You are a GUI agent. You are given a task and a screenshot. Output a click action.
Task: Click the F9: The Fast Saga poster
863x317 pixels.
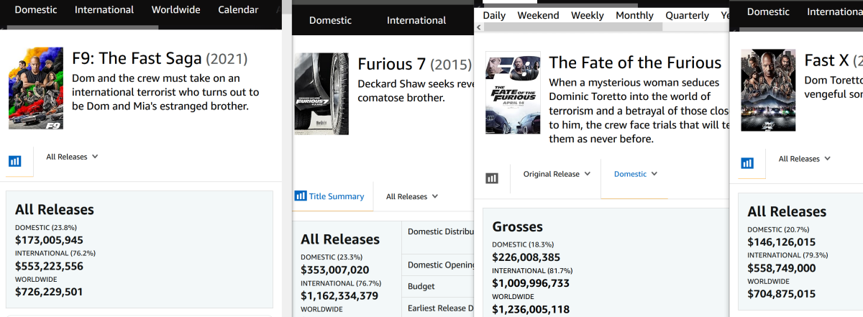(36, 88)
